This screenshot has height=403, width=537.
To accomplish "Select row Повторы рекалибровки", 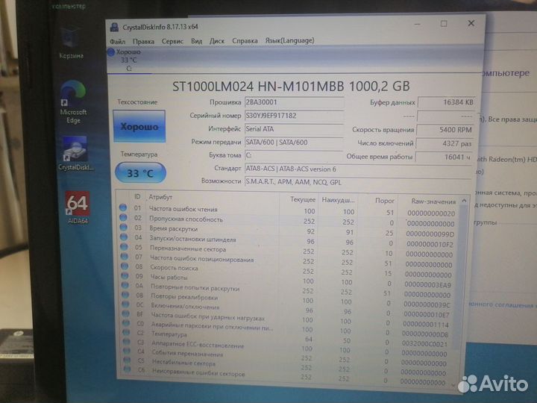I will 288,300.
